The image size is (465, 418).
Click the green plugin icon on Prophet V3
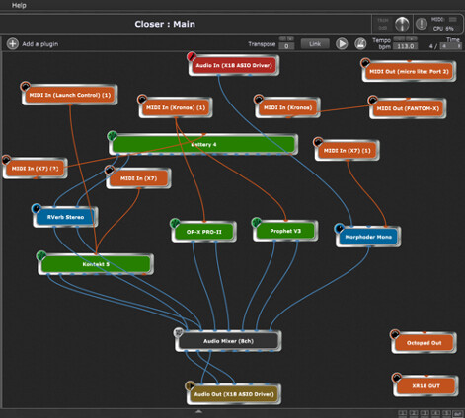pos(256,222)
